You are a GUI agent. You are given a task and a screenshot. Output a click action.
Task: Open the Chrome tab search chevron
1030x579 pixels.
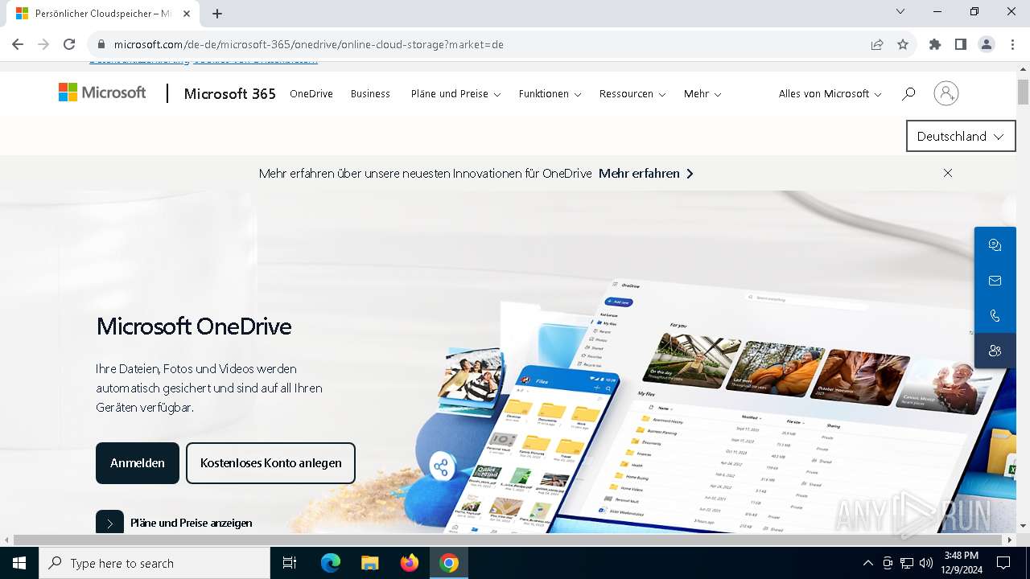point(900,12)
